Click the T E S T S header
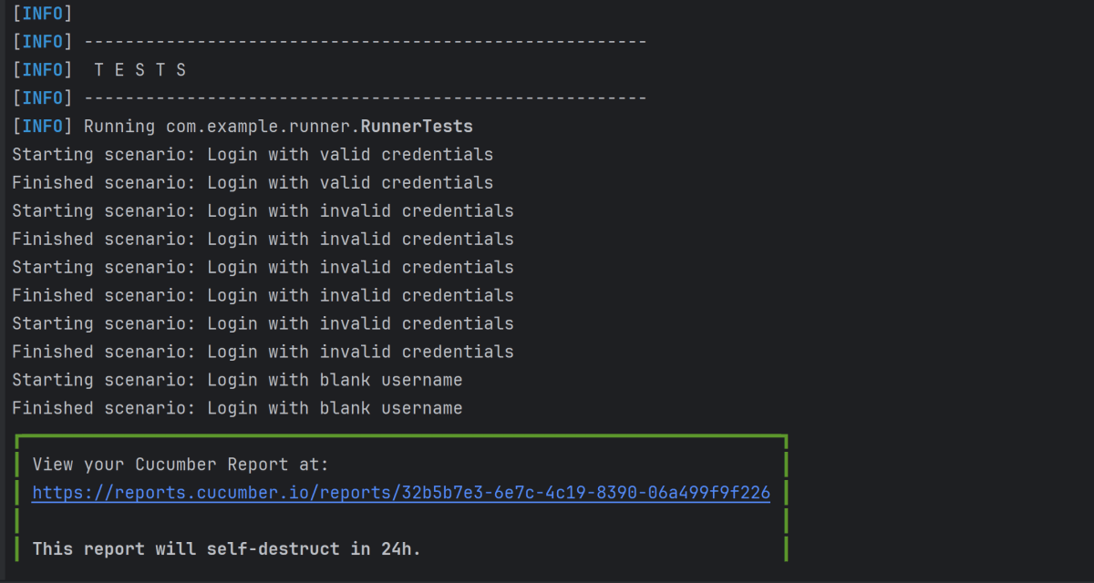This screenshot has width=1094, height=583. 140,70
